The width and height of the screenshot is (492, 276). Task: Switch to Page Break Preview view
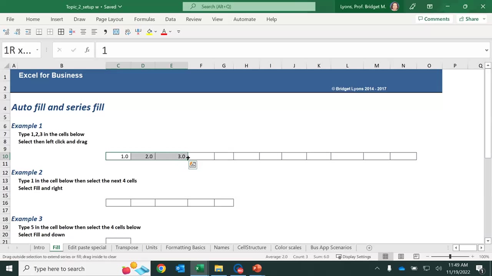[x=416, y=256]
